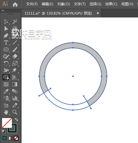Swap fill and stroke colors
Image resolution: width=138 pixels, height=143 pixels.
click(16, 120)
